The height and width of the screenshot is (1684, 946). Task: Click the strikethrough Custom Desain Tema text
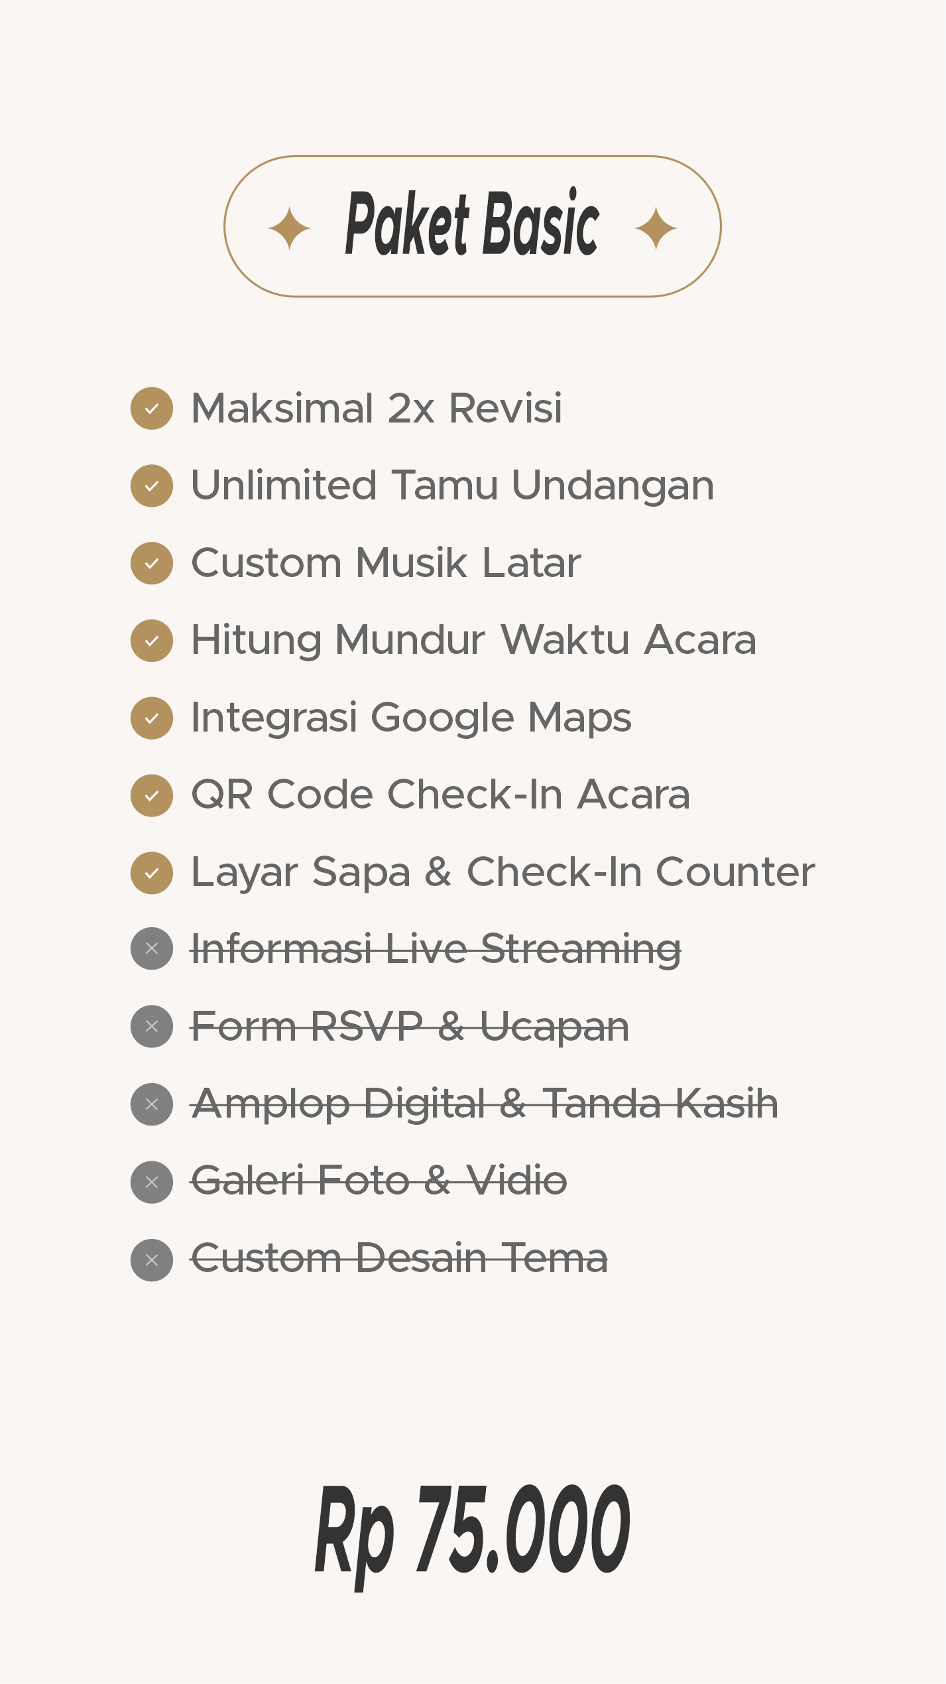pos(399,1258)
